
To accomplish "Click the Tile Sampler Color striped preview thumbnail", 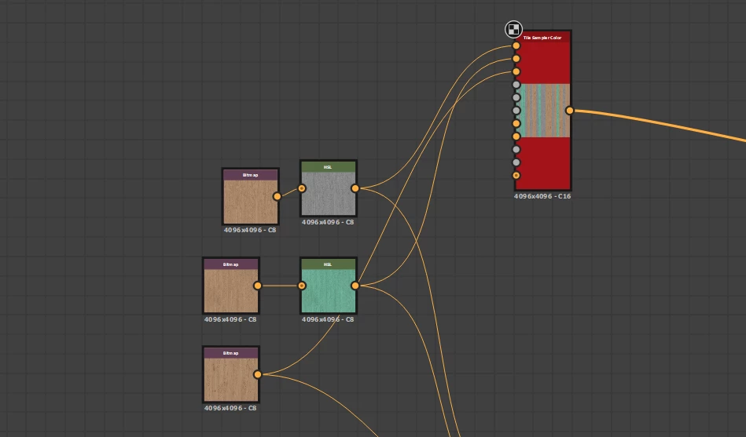I will (x=543, y=111).
